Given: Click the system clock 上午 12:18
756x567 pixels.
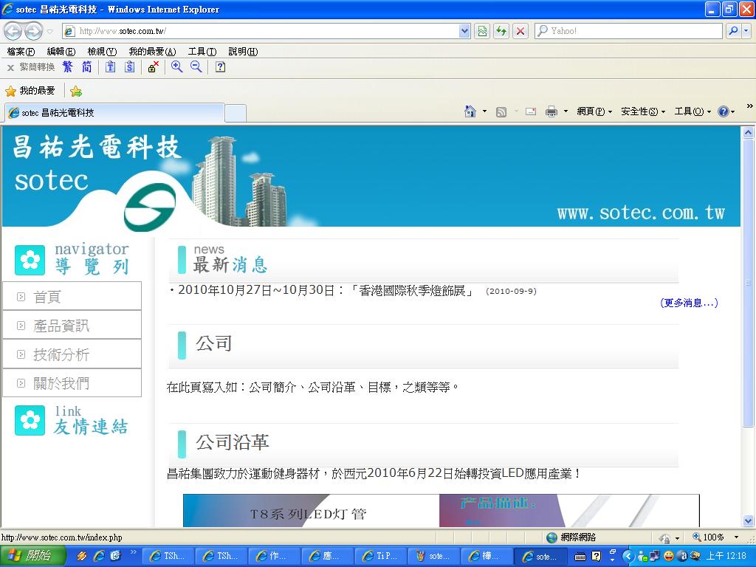Looking at the screenshot, I should 726,556.
